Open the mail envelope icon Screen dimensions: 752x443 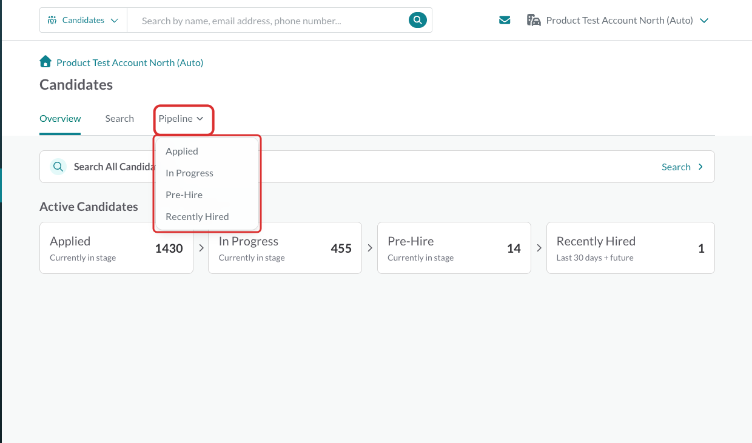(x=505, y=21)
